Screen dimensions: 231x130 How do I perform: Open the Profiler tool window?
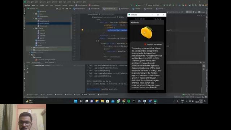tap(92, 95)
